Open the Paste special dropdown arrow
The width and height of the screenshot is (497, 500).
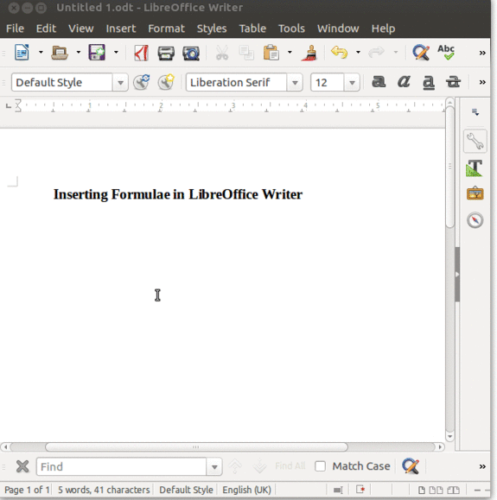pos(290,53)
